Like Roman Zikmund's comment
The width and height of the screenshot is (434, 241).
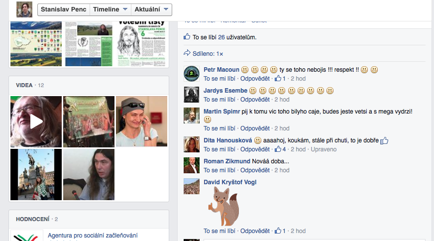point(219,170)
